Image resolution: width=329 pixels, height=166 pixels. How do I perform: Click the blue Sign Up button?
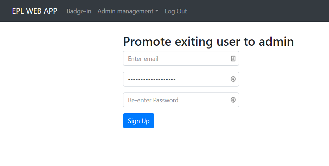pos(139,121)
